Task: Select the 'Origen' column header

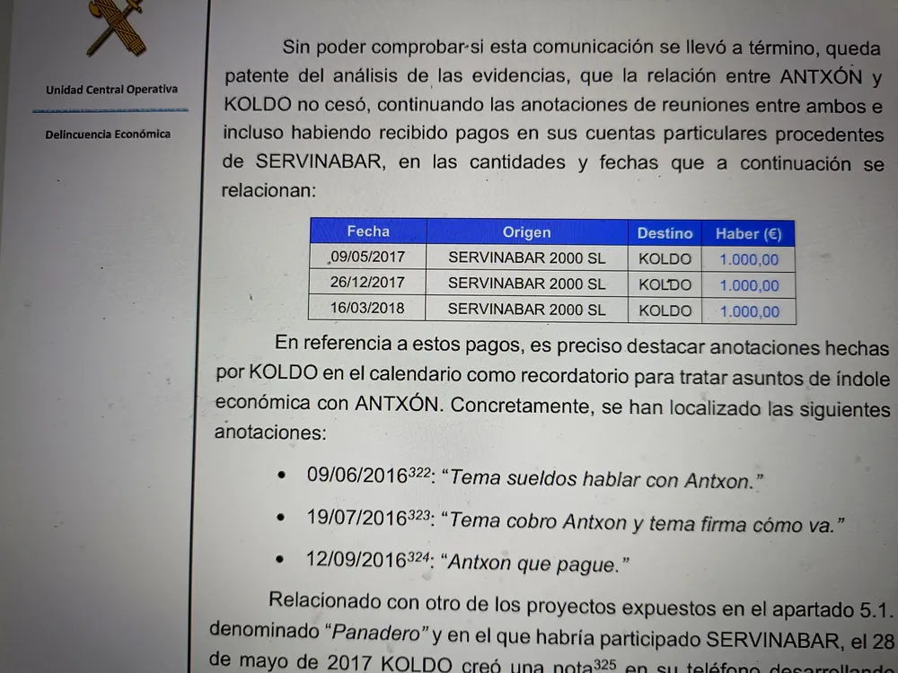Action: coord(526,232)
